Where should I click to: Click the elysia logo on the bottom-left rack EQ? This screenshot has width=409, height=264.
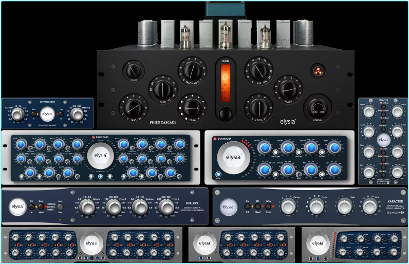point(91,243)
